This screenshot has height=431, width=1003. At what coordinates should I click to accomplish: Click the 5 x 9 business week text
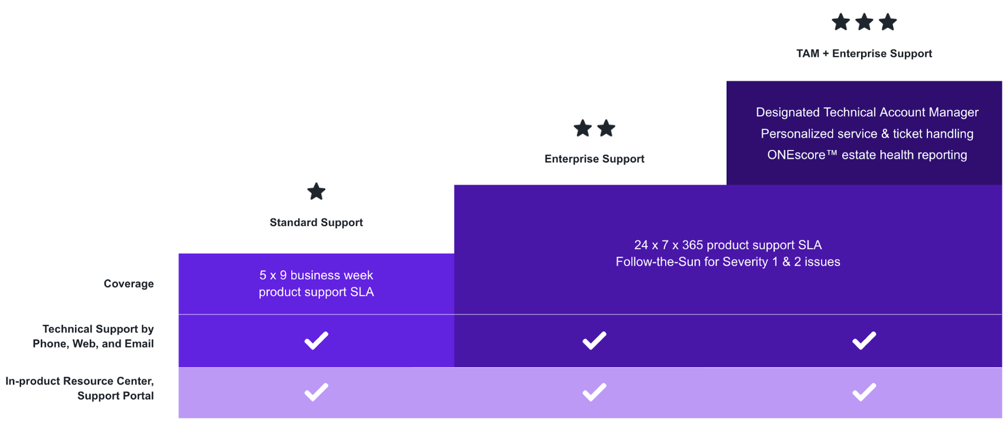[316, 275]
